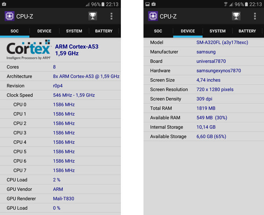Tap the CPU 5 row
264x215 pixels.
click(x=60, y=152)
